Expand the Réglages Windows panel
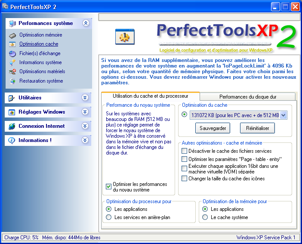This screenshot has width=302, height=244. tap(85, 112)
